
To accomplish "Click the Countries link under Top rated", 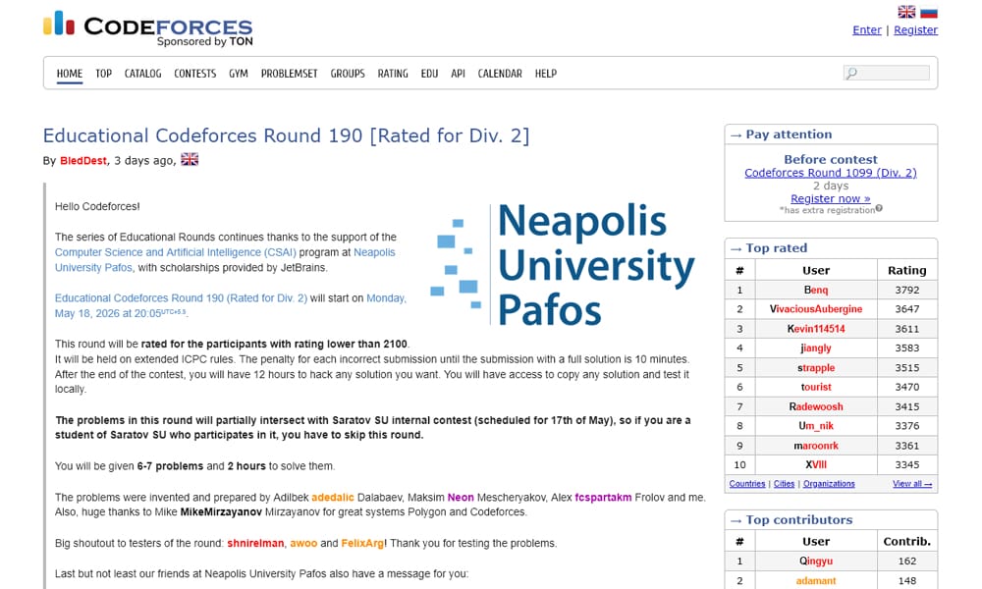I will coord(747,484).
